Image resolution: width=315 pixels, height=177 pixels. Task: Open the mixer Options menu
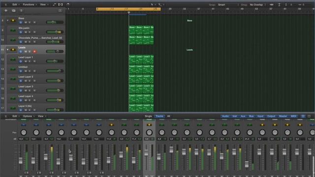[29, 116]
